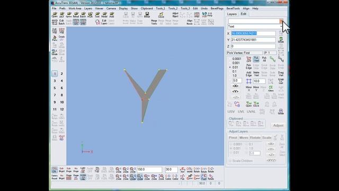Viewport: 339px width, 191px height.
Task: Select the 0.1 edit increment radio
Action: (x=230, y=72)
